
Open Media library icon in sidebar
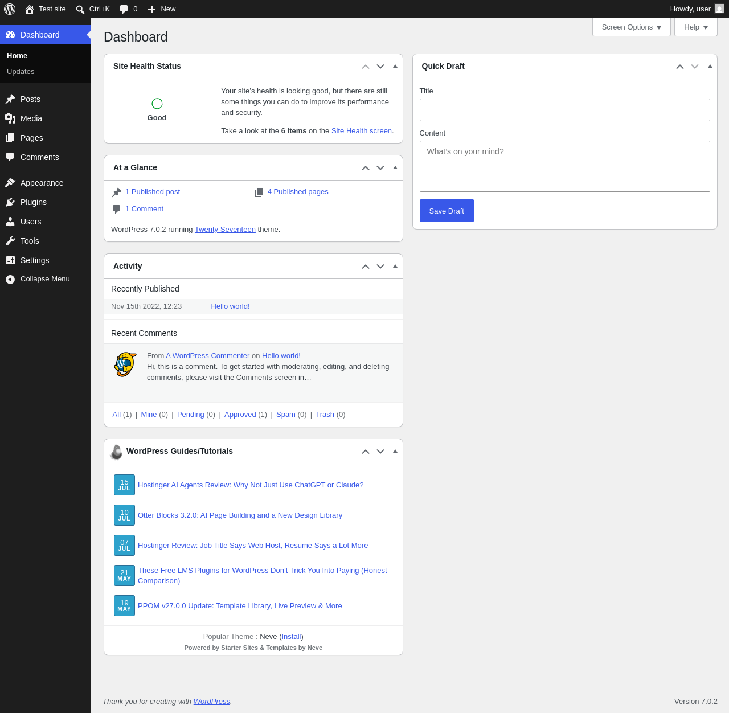(x=10, y=118)
